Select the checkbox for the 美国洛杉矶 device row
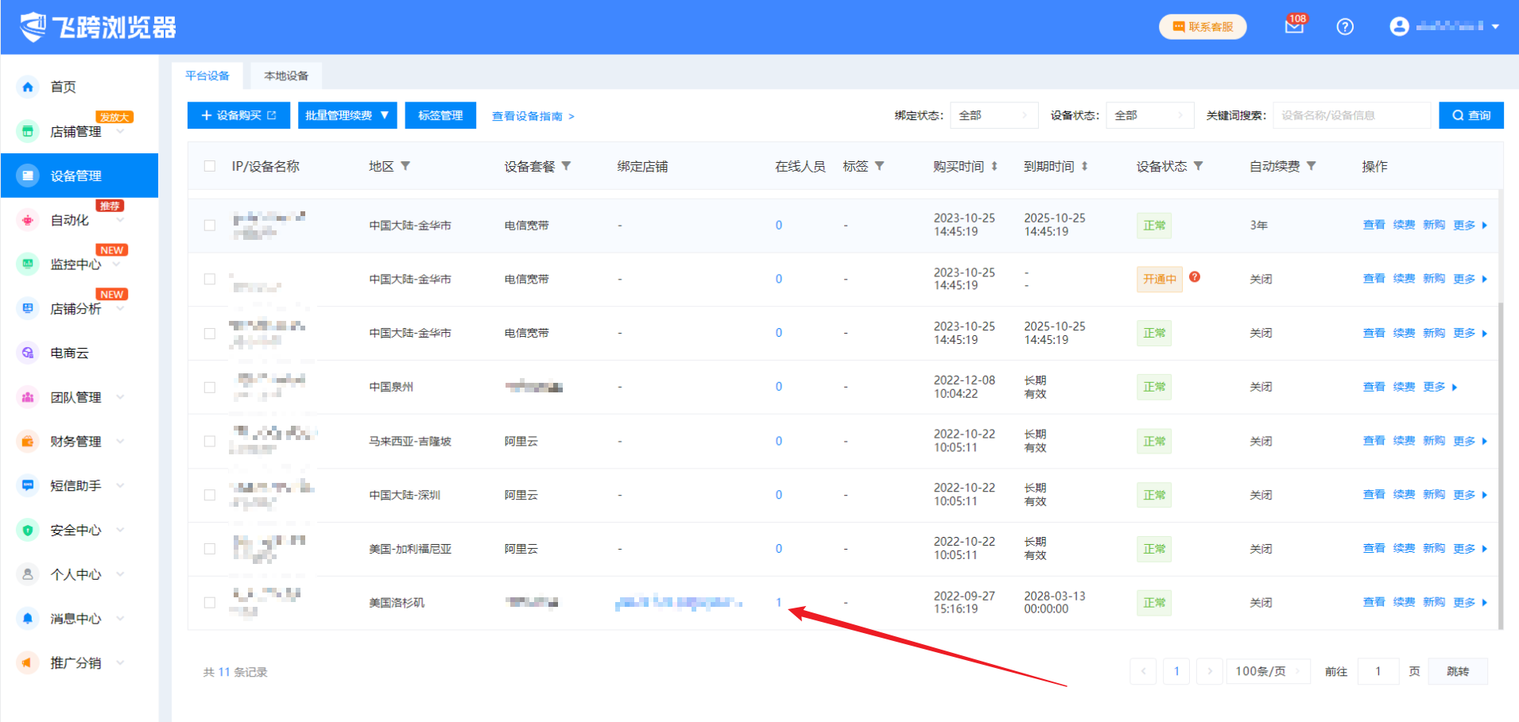1519x722 pixels. 210,603
